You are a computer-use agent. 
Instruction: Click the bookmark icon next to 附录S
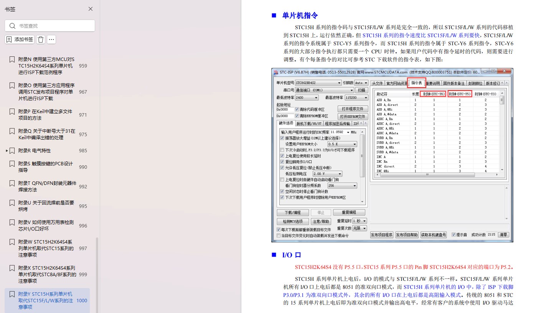tap(12, 164)
